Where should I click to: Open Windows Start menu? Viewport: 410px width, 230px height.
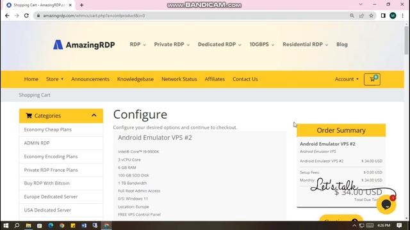coord(6,226)
